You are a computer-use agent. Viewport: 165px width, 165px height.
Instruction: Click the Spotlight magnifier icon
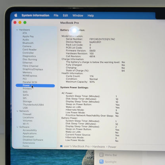[102, 161]
